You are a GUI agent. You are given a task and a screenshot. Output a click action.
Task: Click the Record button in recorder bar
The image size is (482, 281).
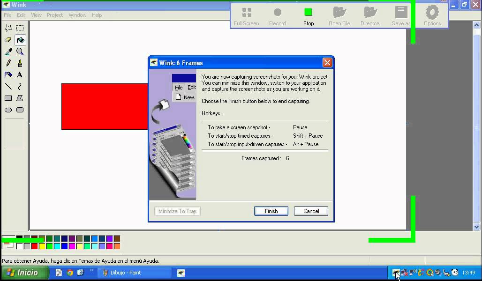point(278,16)
